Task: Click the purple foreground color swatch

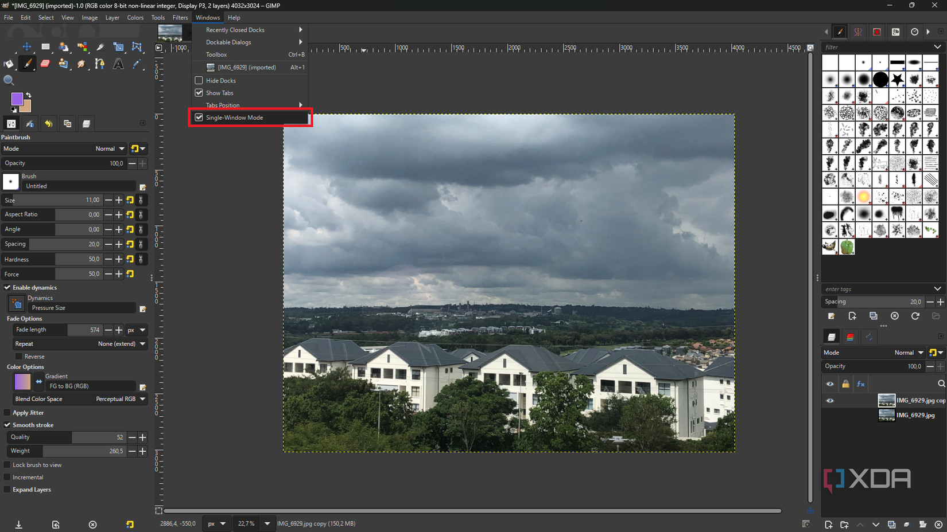Action: tap(16, 99)
